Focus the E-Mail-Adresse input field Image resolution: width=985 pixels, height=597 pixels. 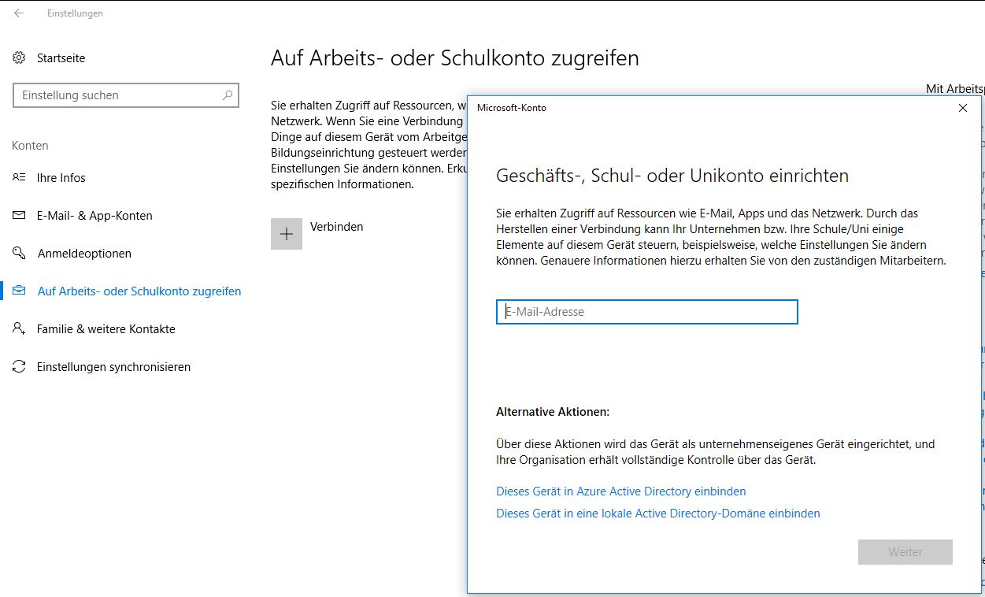click(647, 312)
